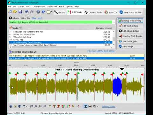Select File 2 Sgt. Pepper side2.mp3 row
Viewport: 153px width, 115px height.
click(x=76, y=58)
